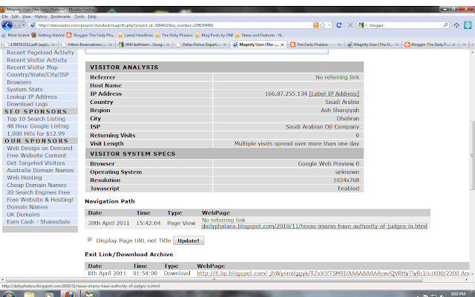Image resolution: width=475 pixels, height=297 pixels.
Task: Open Recent Pageload Activity in sidebar
Action: pyautogui.click(x=40, y=53)
